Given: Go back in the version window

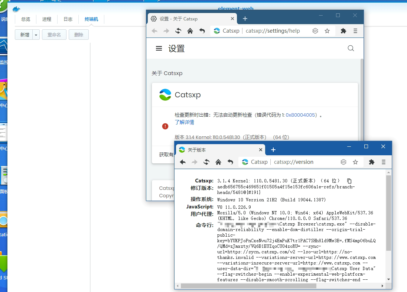Looking at the screenshot, I should (183, 162).
